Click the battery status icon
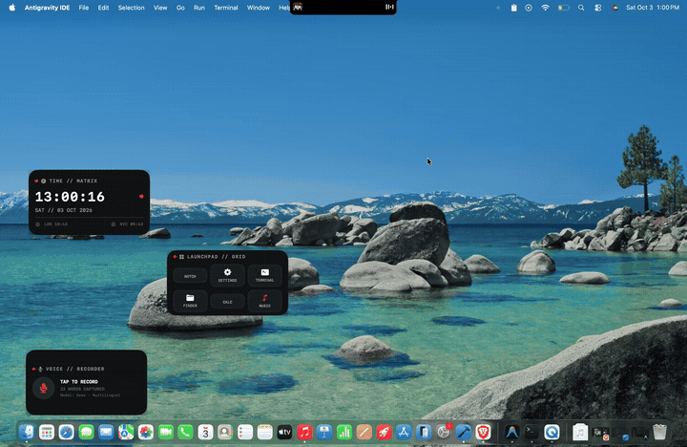 pyautogui.click(x=564, y=8)
